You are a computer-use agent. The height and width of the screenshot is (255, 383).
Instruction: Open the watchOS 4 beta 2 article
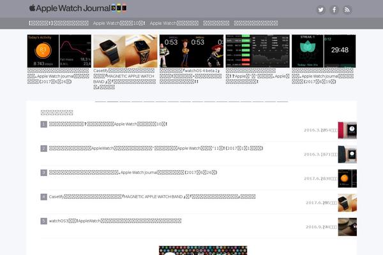[191, 76]
